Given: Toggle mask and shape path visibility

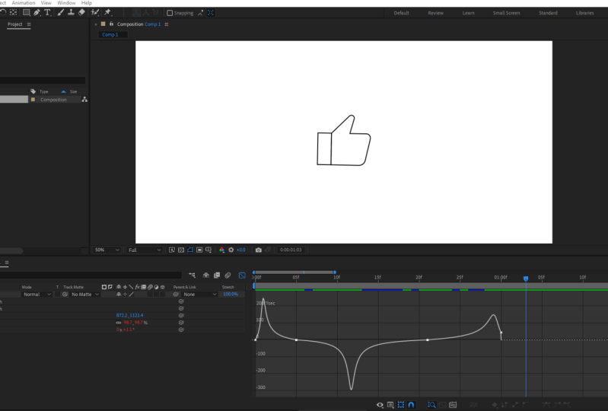Looking at the screenshot, I should point(190,250).
